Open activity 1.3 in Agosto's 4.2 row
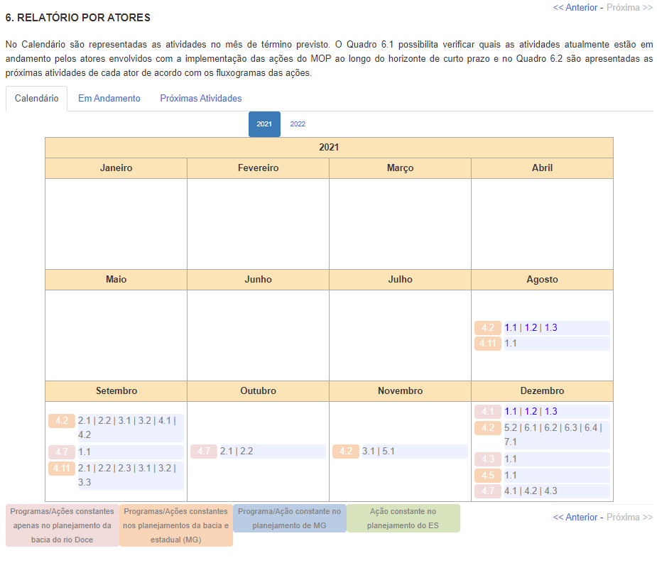The height and width of the screenshot is (563, 657). 550,328
